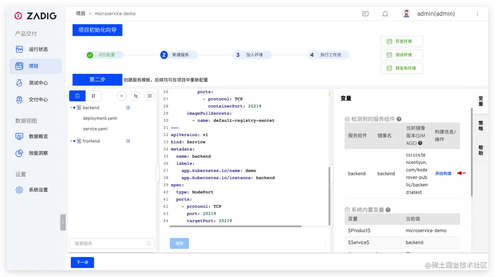Click the 交付中心 package icon
This screenshot has width=495, height=277.
[x=19, y=99]
